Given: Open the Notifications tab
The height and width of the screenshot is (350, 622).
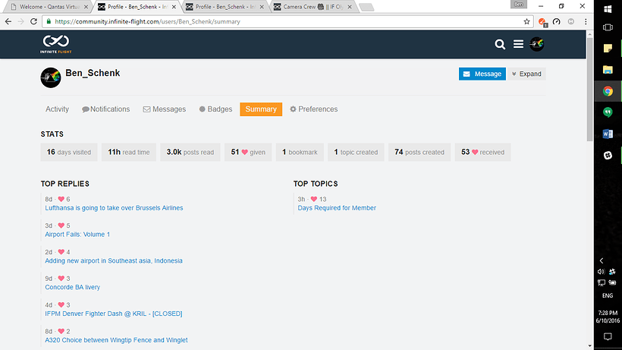Looking at the screenshot, I should coord(106,109).
